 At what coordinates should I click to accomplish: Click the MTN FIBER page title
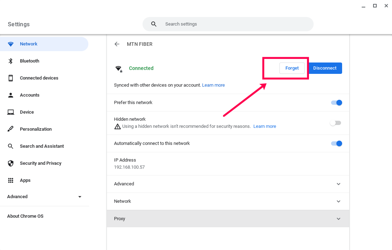(x=139, y=44)
